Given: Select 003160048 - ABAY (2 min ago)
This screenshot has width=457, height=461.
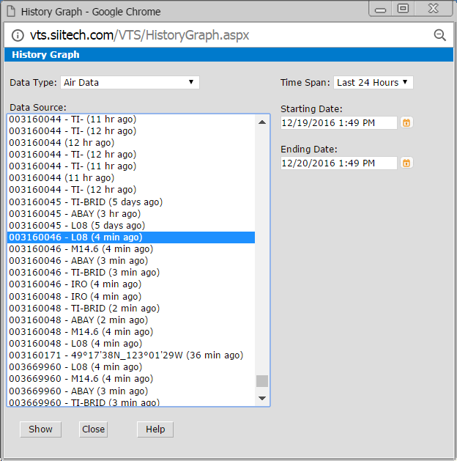Looking at the screenshot, I should coord(131,320).
